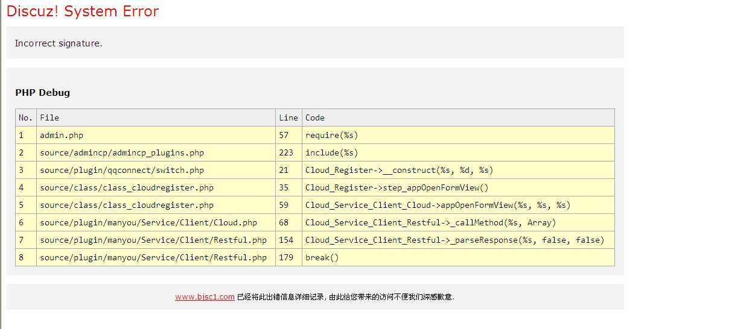Select 'Cloud_Service_Client_Cloud->appOpenFormView' code cell
The width and height of the screenshot is (746, 329).
point(458,205)
